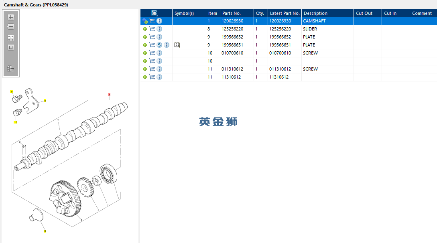Click yellow callout 10 on diagram

[16, 122]
